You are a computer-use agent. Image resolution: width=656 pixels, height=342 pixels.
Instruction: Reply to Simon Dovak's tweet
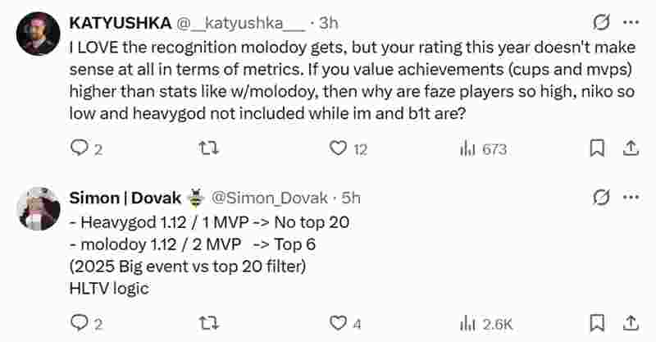point(79,323)
